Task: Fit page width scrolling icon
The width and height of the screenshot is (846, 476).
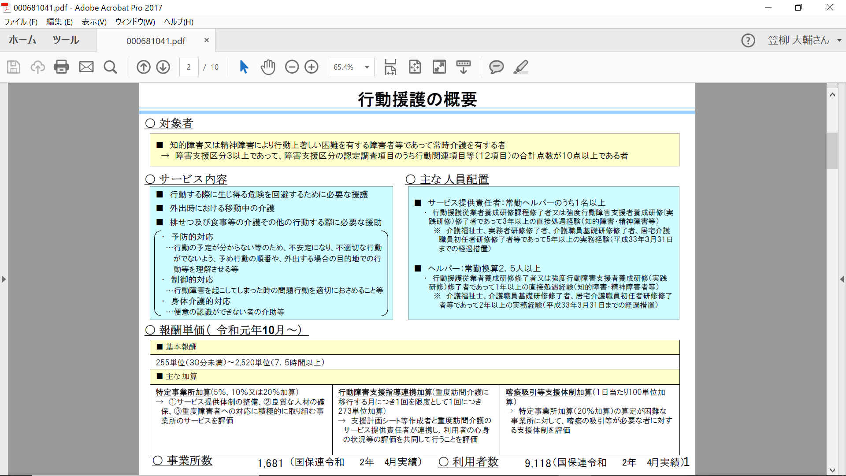Action: click(390, 67)
